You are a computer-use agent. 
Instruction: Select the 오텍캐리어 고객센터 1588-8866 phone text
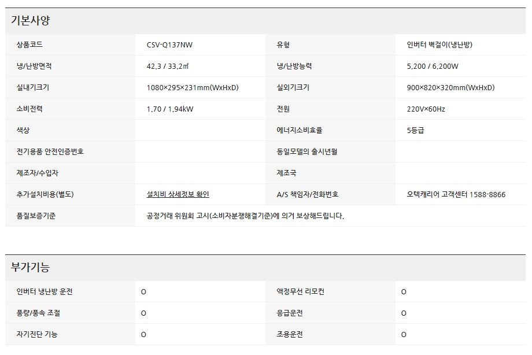point(456,194)
